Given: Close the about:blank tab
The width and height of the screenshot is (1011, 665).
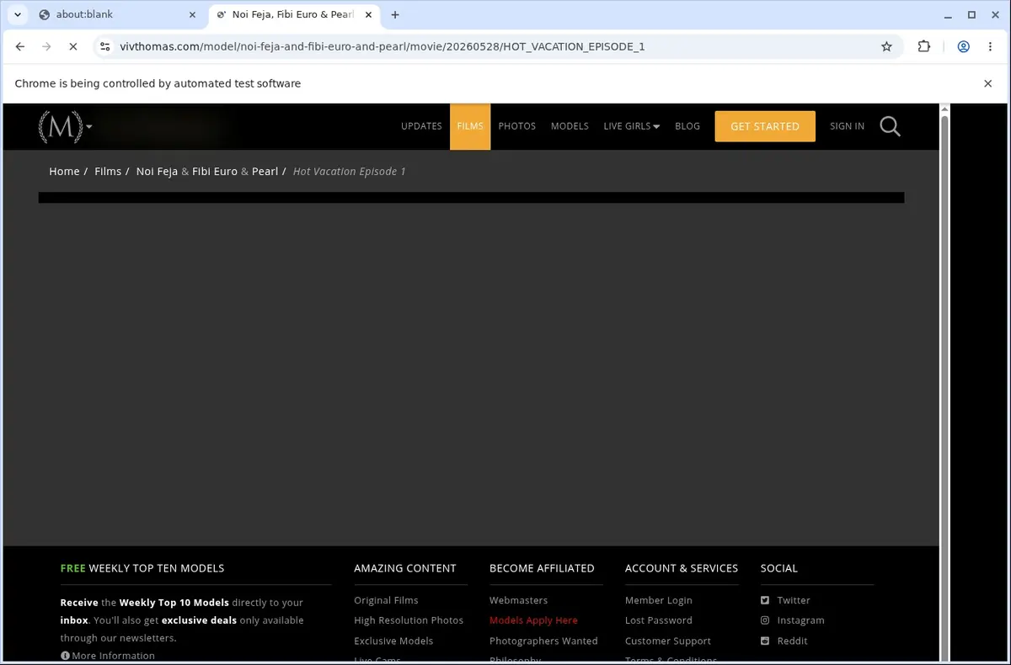Looking at the screenshot, I should [x=192, y=14].
